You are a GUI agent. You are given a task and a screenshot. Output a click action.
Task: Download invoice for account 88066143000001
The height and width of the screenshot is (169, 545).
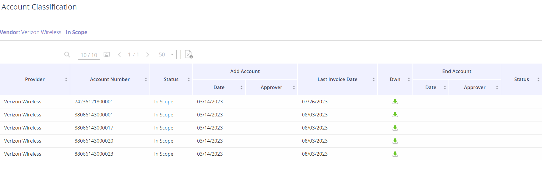click(395, 115)
